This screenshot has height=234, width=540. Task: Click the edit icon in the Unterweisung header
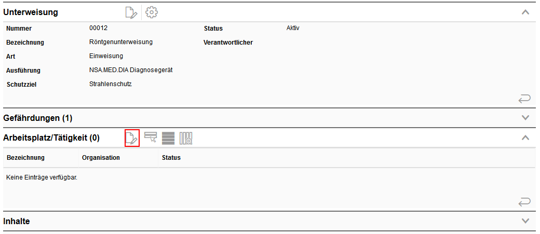pyautogui.click(x=131, y=12)
